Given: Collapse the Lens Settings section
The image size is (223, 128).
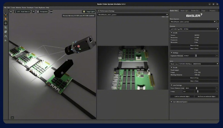Looking at the screenshot, I should (194, 85).
